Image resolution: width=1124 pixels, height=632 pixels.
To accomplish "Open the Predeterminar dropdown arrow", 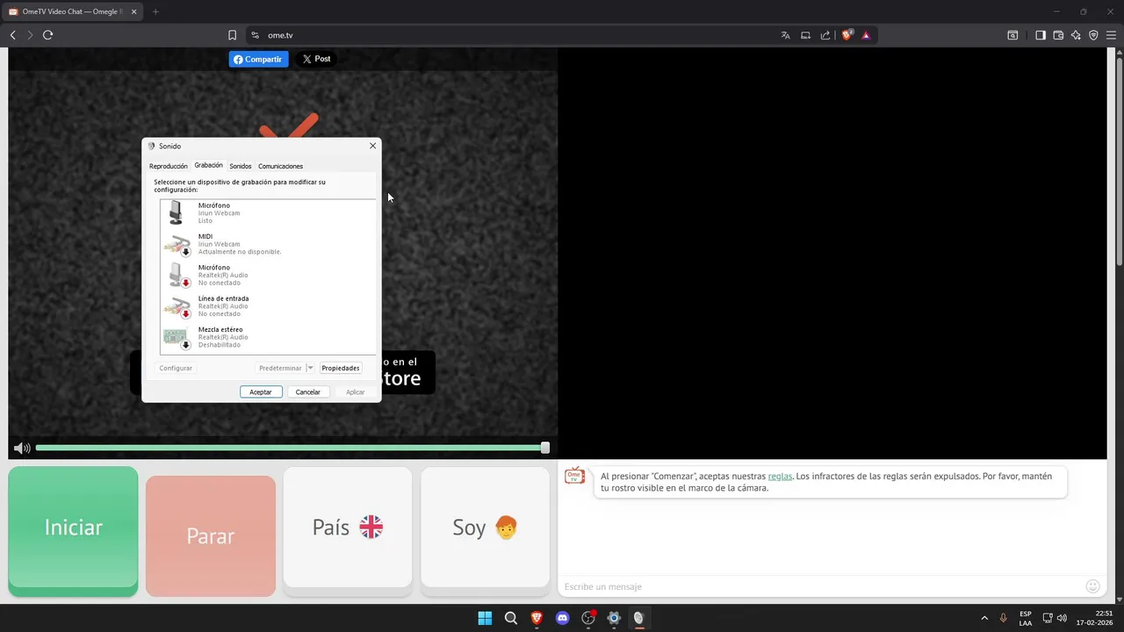I will [310, 368].
